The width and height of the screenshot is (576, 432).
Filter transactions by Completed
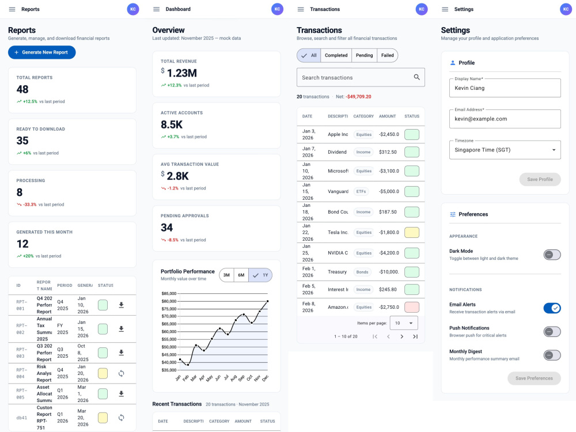click(x=336, y=55)
